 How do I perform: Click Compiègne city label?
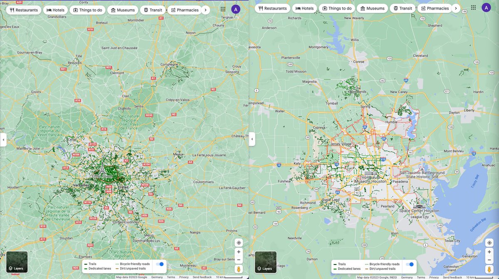tap(169, 64)
